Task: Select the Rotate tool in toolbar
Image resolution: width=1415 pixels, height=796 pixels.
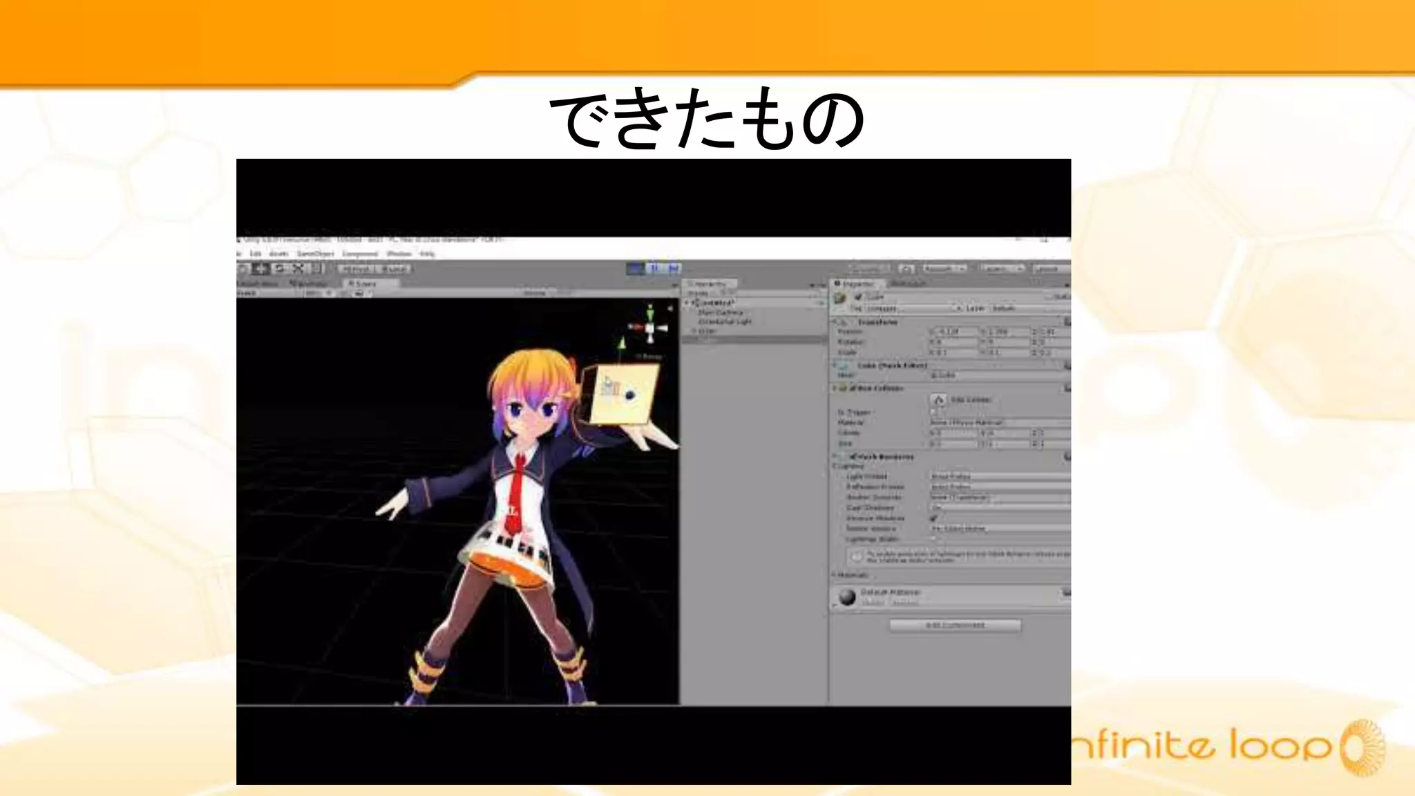Action: (279, 269)
